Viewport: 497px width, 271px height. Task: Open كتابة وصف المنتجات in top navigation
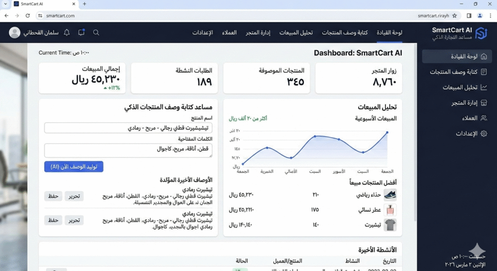[345, 32]
